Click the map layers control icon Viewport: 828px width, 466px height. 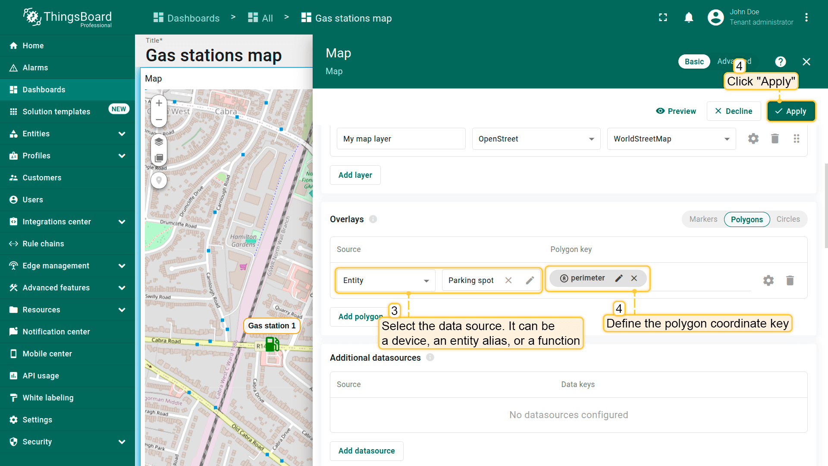click(x=159, y=142)
